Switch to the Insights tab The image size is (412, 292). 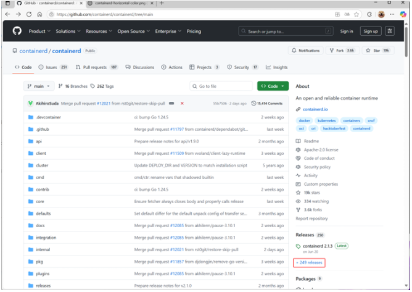point(277,67)
